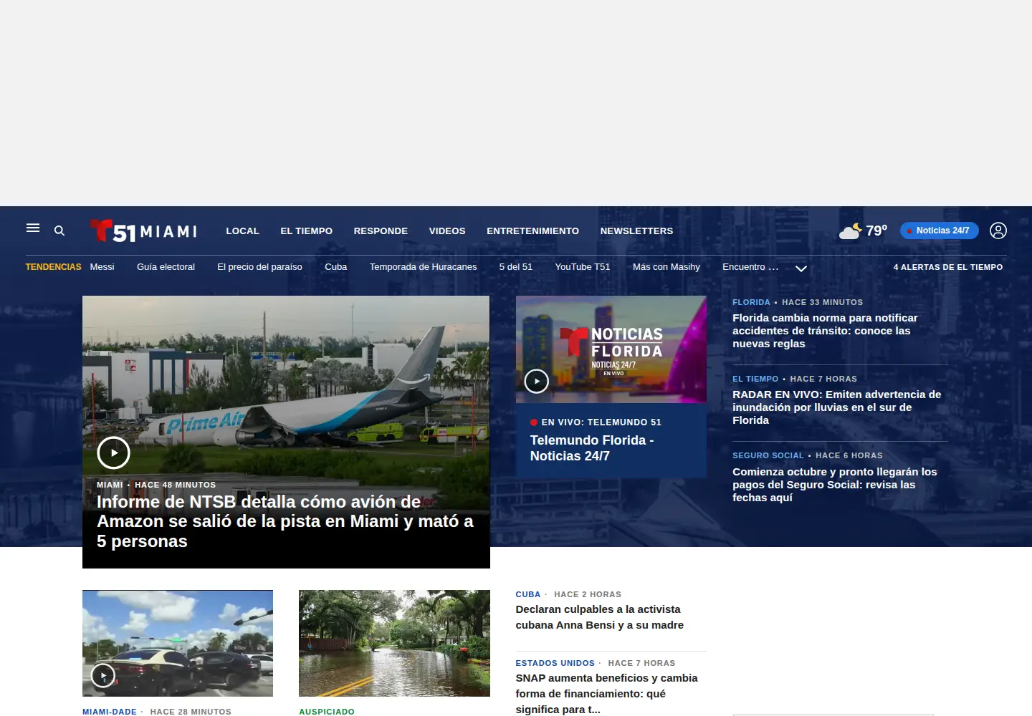This screenshot has width=1032, height=716.
Task: Go to Telemundo 51 Miami home logo
Action: click(x=143, y=231)
